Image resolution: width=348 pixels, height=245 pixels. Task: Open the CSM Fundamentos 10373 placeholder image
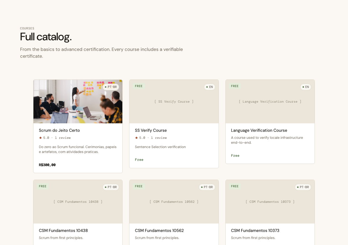(x=270, y=202)
